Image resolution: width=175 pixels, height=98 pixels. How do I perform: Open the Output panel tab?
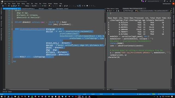point(10,92)
